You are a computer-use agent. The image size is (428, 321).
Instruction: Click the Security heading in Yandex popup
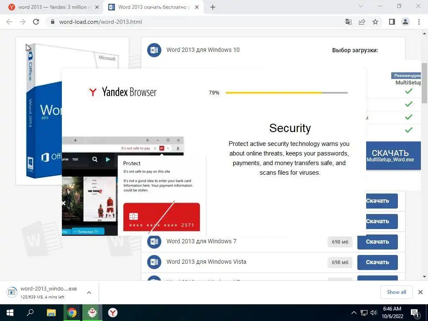point(290,128)
